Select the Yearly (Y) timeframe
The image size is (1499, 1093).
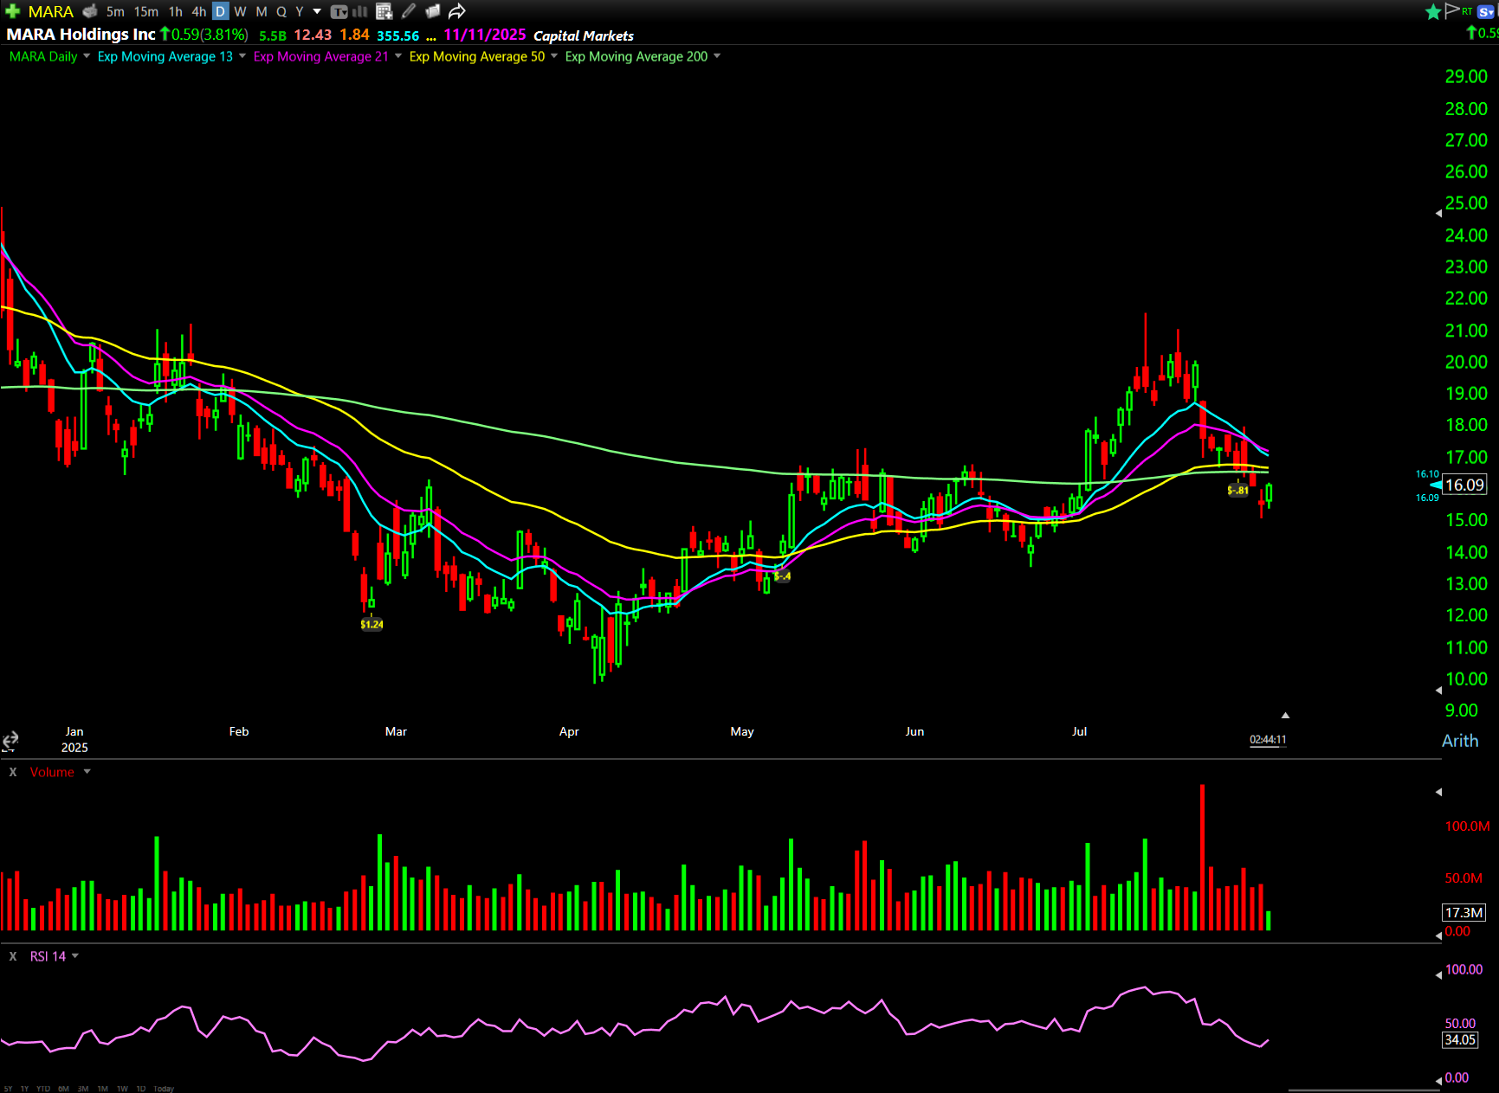coord(300,11)
